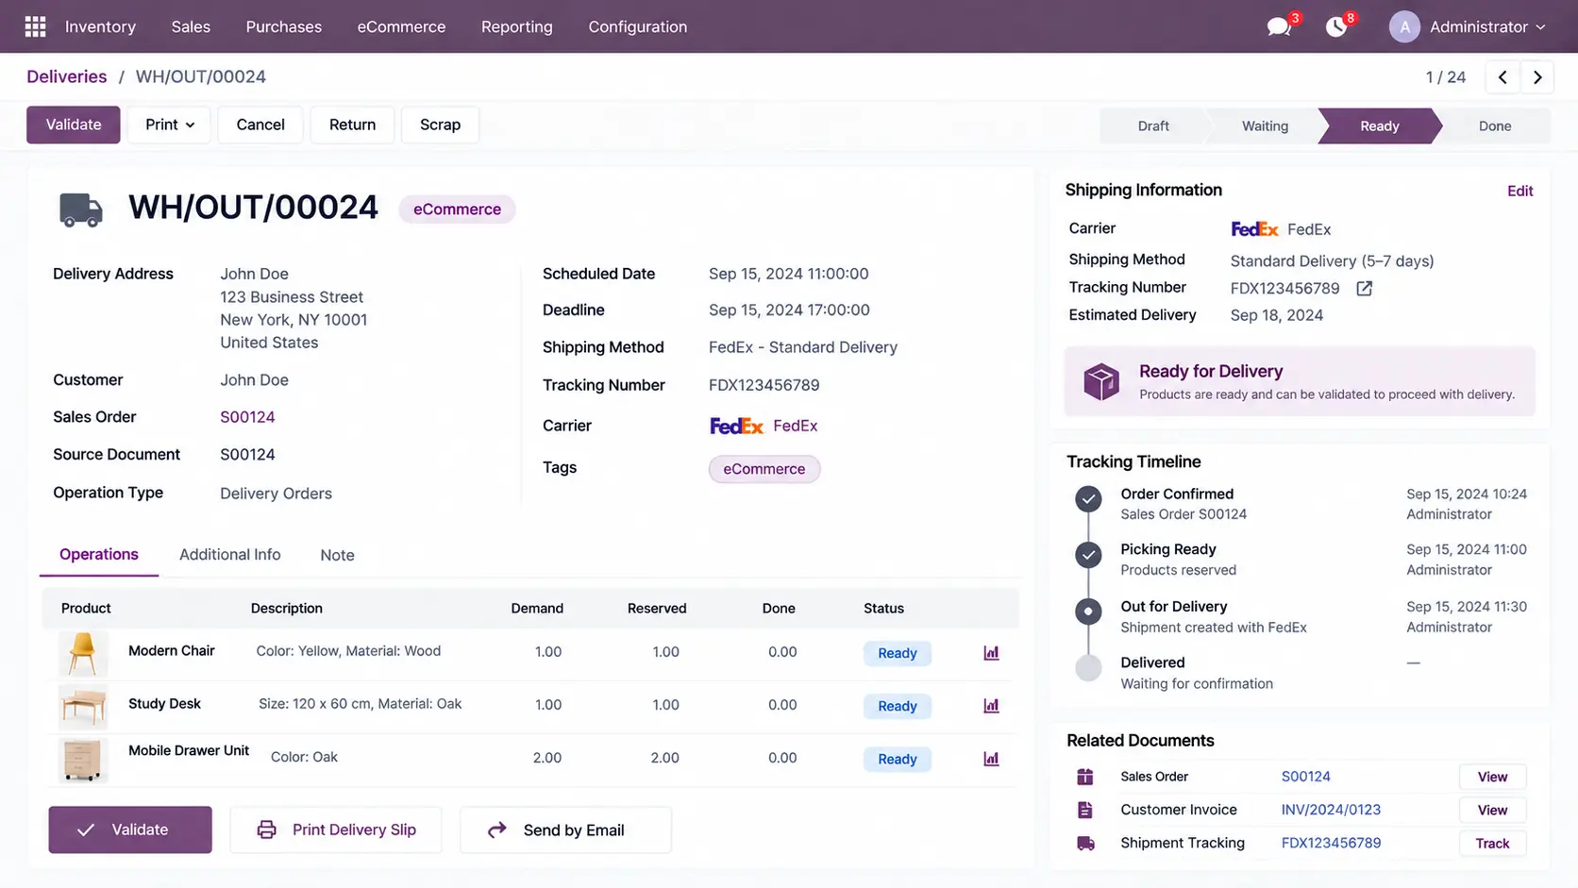This screenshot has height=888, width=1578.
Task: Click the Ready for Delivery box icon
Action: point(1100,382)
